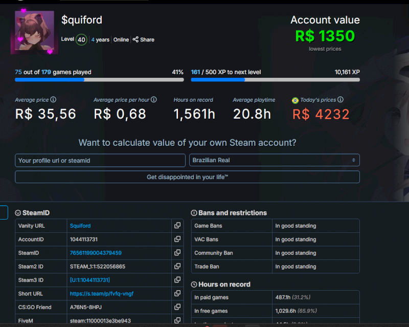Copy the Vanity URL value
Viewport: 409px width, 327px height.
177,225
